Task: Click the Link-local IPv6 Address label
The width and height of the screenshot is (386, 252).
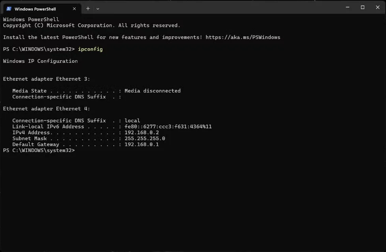Action: [x=48, y=127]
